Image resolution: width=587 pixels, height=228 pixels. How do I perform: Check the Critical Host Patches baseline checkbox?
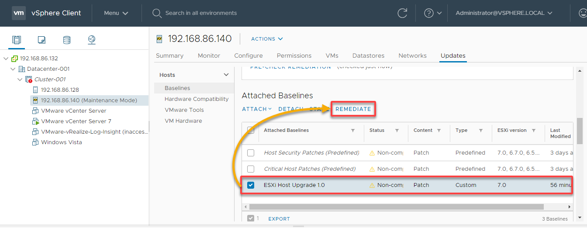(x=251, y=169)
